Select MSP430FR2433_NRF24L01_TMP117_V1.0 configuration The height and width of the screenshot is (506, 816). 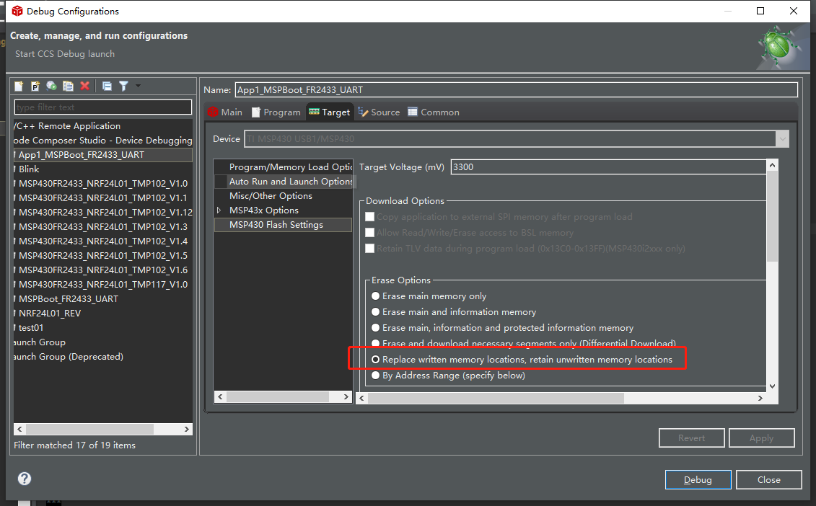click(x=103, y=285)
